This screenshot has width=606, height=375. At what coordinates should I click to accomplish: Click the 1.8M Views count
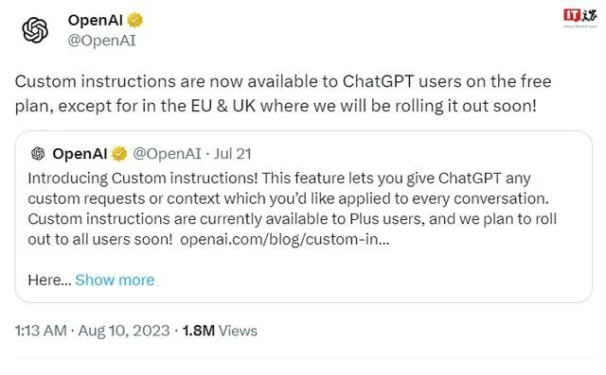pos(220,331)
